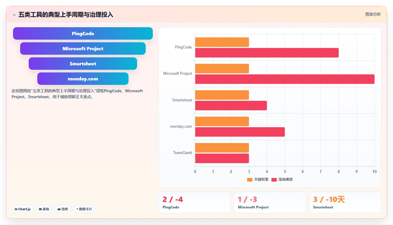
Task: Click x-axis tick label 10
Action: 374,171
